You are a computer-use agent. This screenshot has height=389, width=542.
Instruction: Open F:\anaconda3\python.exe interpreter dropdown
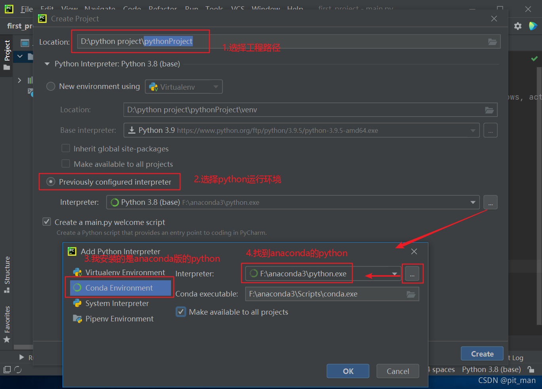click(323, 274)
